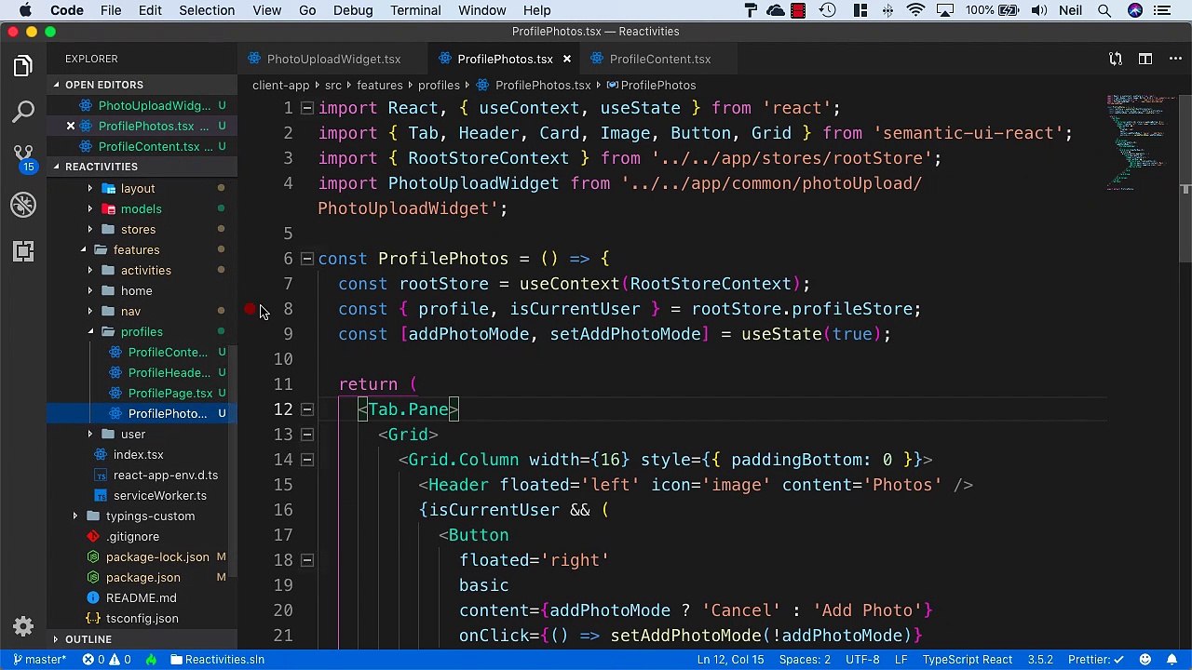Show errors and warnings from status bar

(x=107, y=660)
